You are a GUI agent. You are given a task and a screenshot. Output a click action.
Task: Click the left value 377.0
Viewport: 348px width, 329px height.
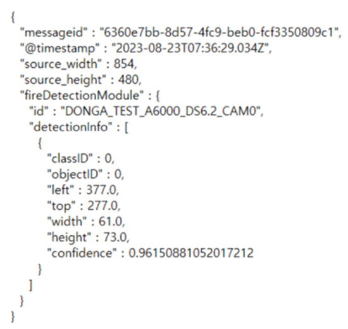point(101,190)
